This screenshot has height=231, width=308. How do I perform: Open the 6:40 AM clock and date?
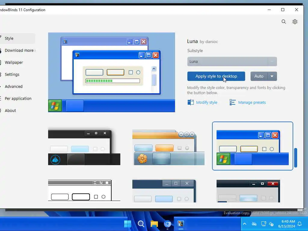click(x=287, y=224)
